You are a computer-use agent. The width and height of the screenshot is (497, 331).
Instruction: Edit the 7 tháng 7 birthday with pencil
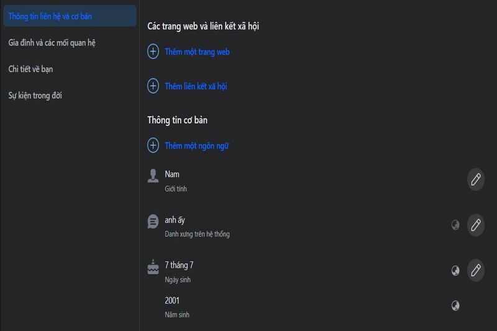point(475,270)
